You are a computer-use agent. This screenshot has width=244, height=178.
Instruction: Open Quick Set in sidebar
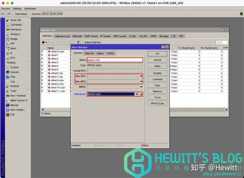(x=15, y=20)
